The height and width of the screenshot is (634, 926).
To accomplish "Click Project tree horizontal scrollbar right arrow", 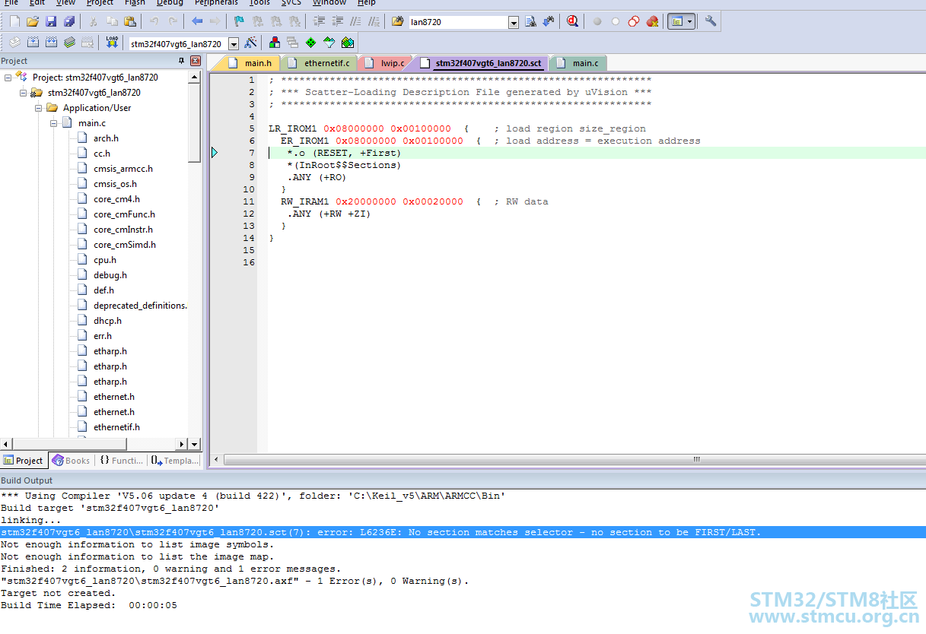I will (x=181, y=445).
